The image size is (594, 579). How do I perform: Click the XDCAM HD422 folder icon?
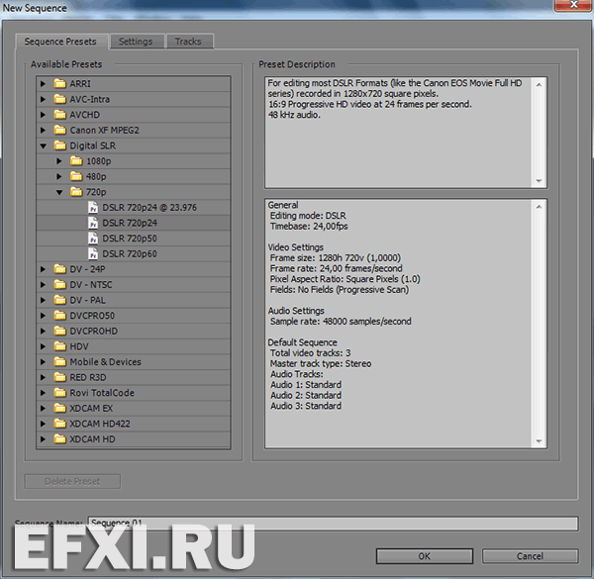point(59,424)
